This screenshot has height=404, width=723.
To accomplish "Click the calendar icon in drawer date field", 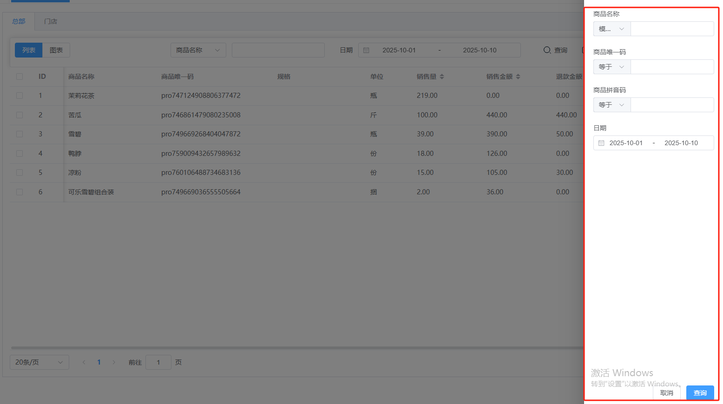I will pyautogui.click(x=601, y=143).
